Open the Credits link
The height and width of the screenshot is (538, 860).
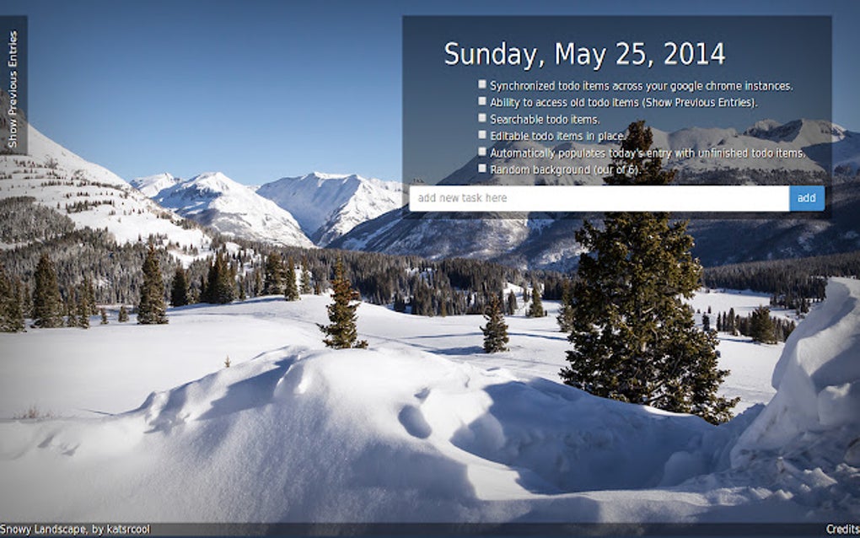point(846,530)
